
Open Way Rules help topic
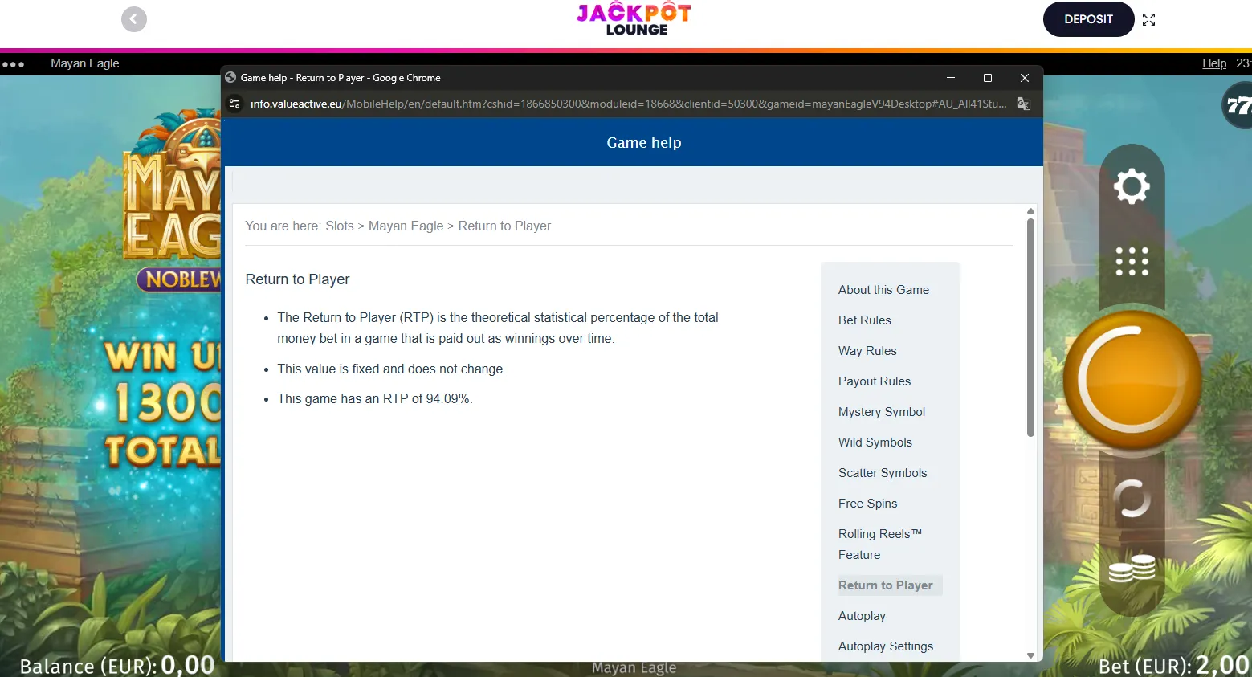[867, 351]
